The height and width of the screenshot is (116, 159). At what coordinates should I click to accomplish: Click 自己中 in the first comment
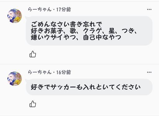click(93, 37)
